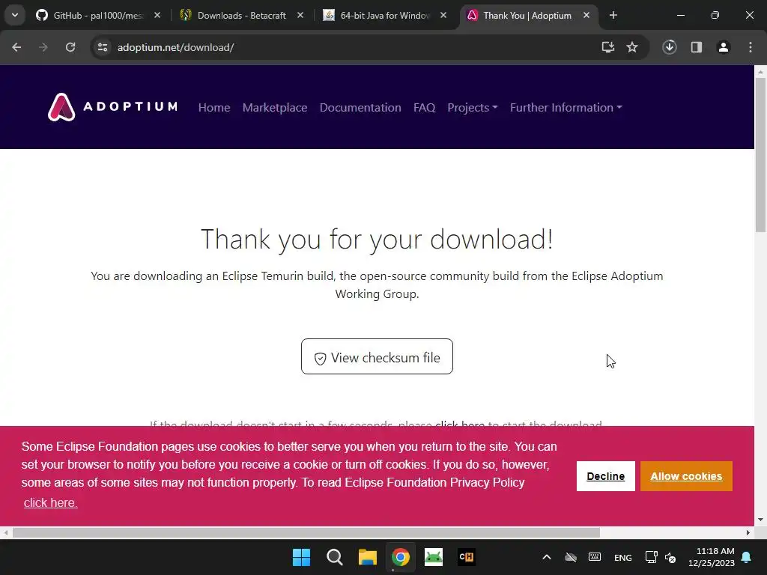Reload the current page
The height and width of the screenshot is (575, 767).
click(70, 47)
